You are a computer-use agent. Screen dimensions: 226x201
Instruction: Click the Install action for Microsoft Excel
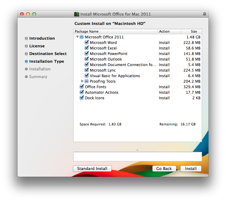[164, 48]
